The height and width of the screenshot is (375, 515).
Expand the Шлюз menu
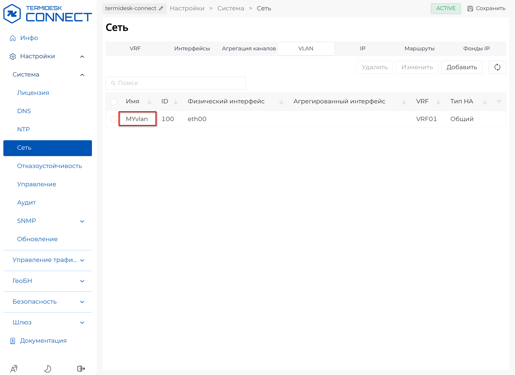coord(82,323)
